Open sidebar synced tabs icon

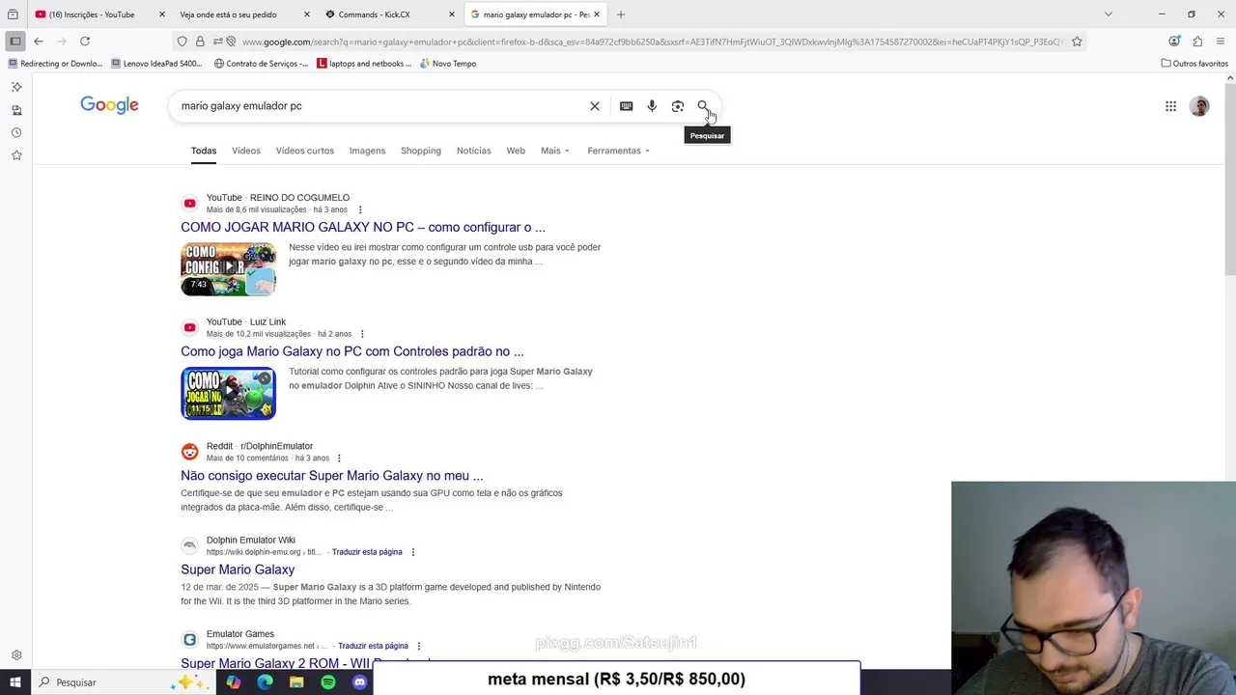pos(16,110)
